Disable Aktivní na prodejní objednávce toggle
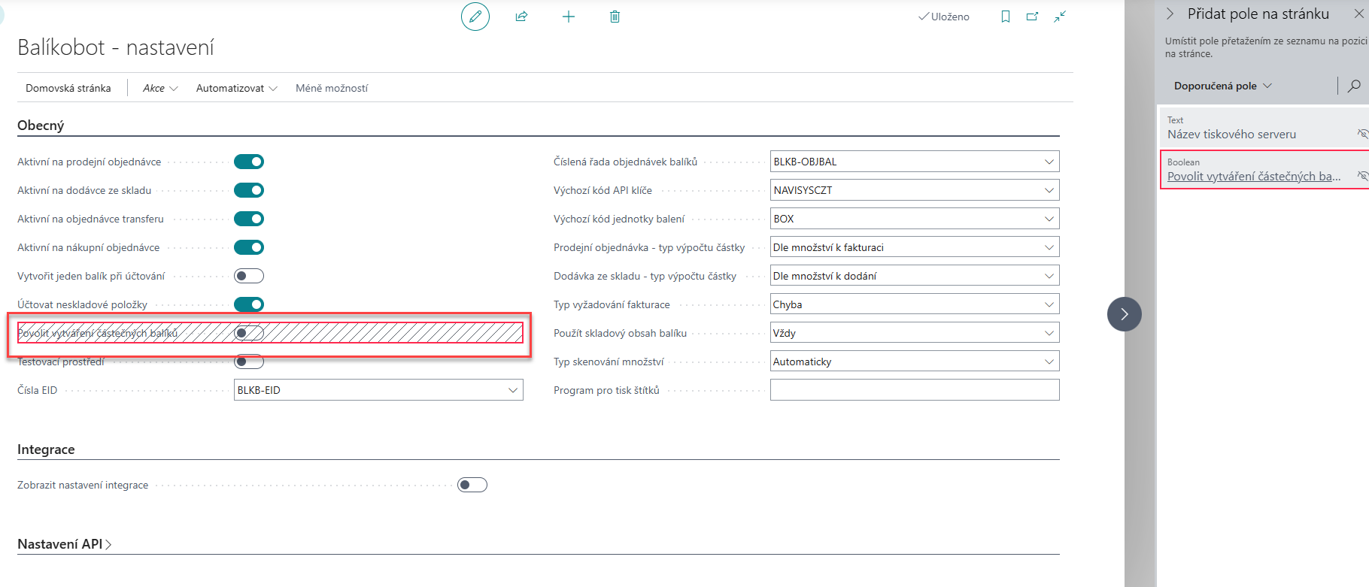This screenshot has width=1369, height=587. [249, 162]
